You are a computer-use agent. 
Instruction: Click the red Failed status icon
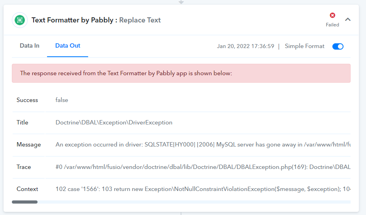[332, 15]
